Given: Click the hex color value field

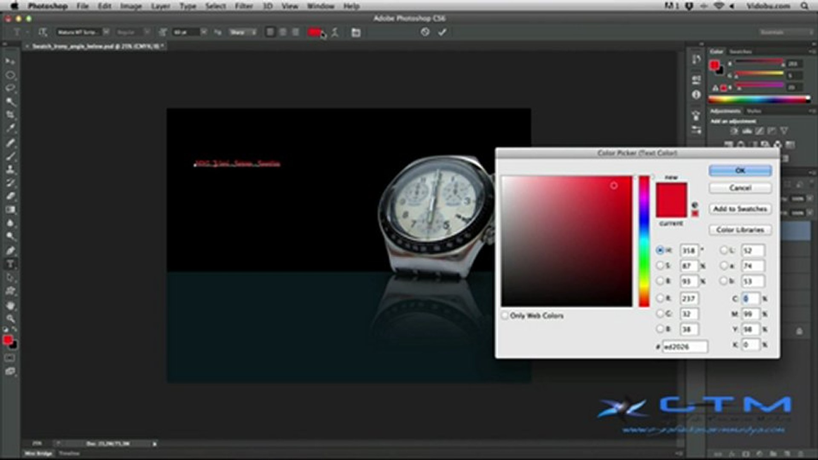Looking at the screenshot, I should pyautogui.click(x=685, y=347).
